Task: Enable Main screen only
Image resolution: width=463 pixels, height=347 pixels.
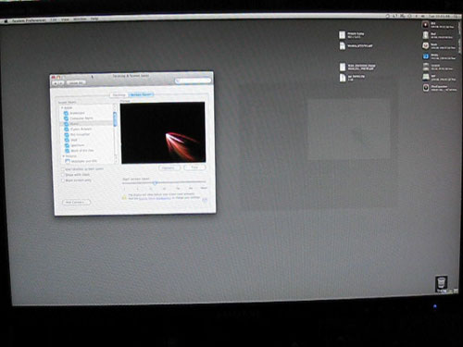Action: 63,180
